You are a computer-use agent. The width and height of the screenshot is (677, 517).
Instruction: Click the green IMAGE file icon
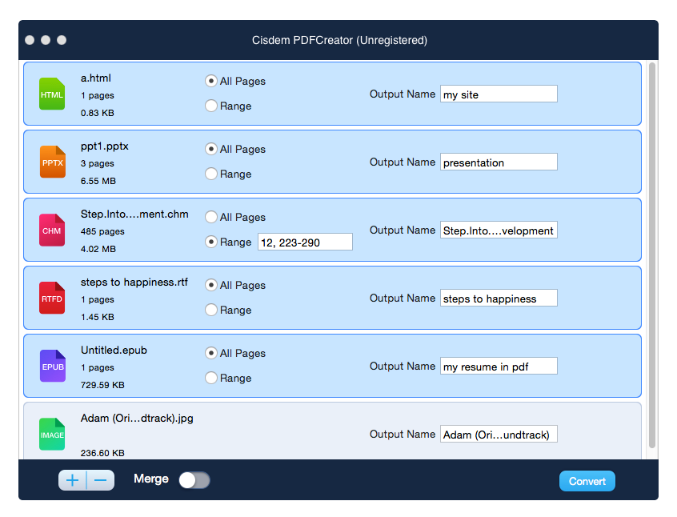(x=52, y=434)
